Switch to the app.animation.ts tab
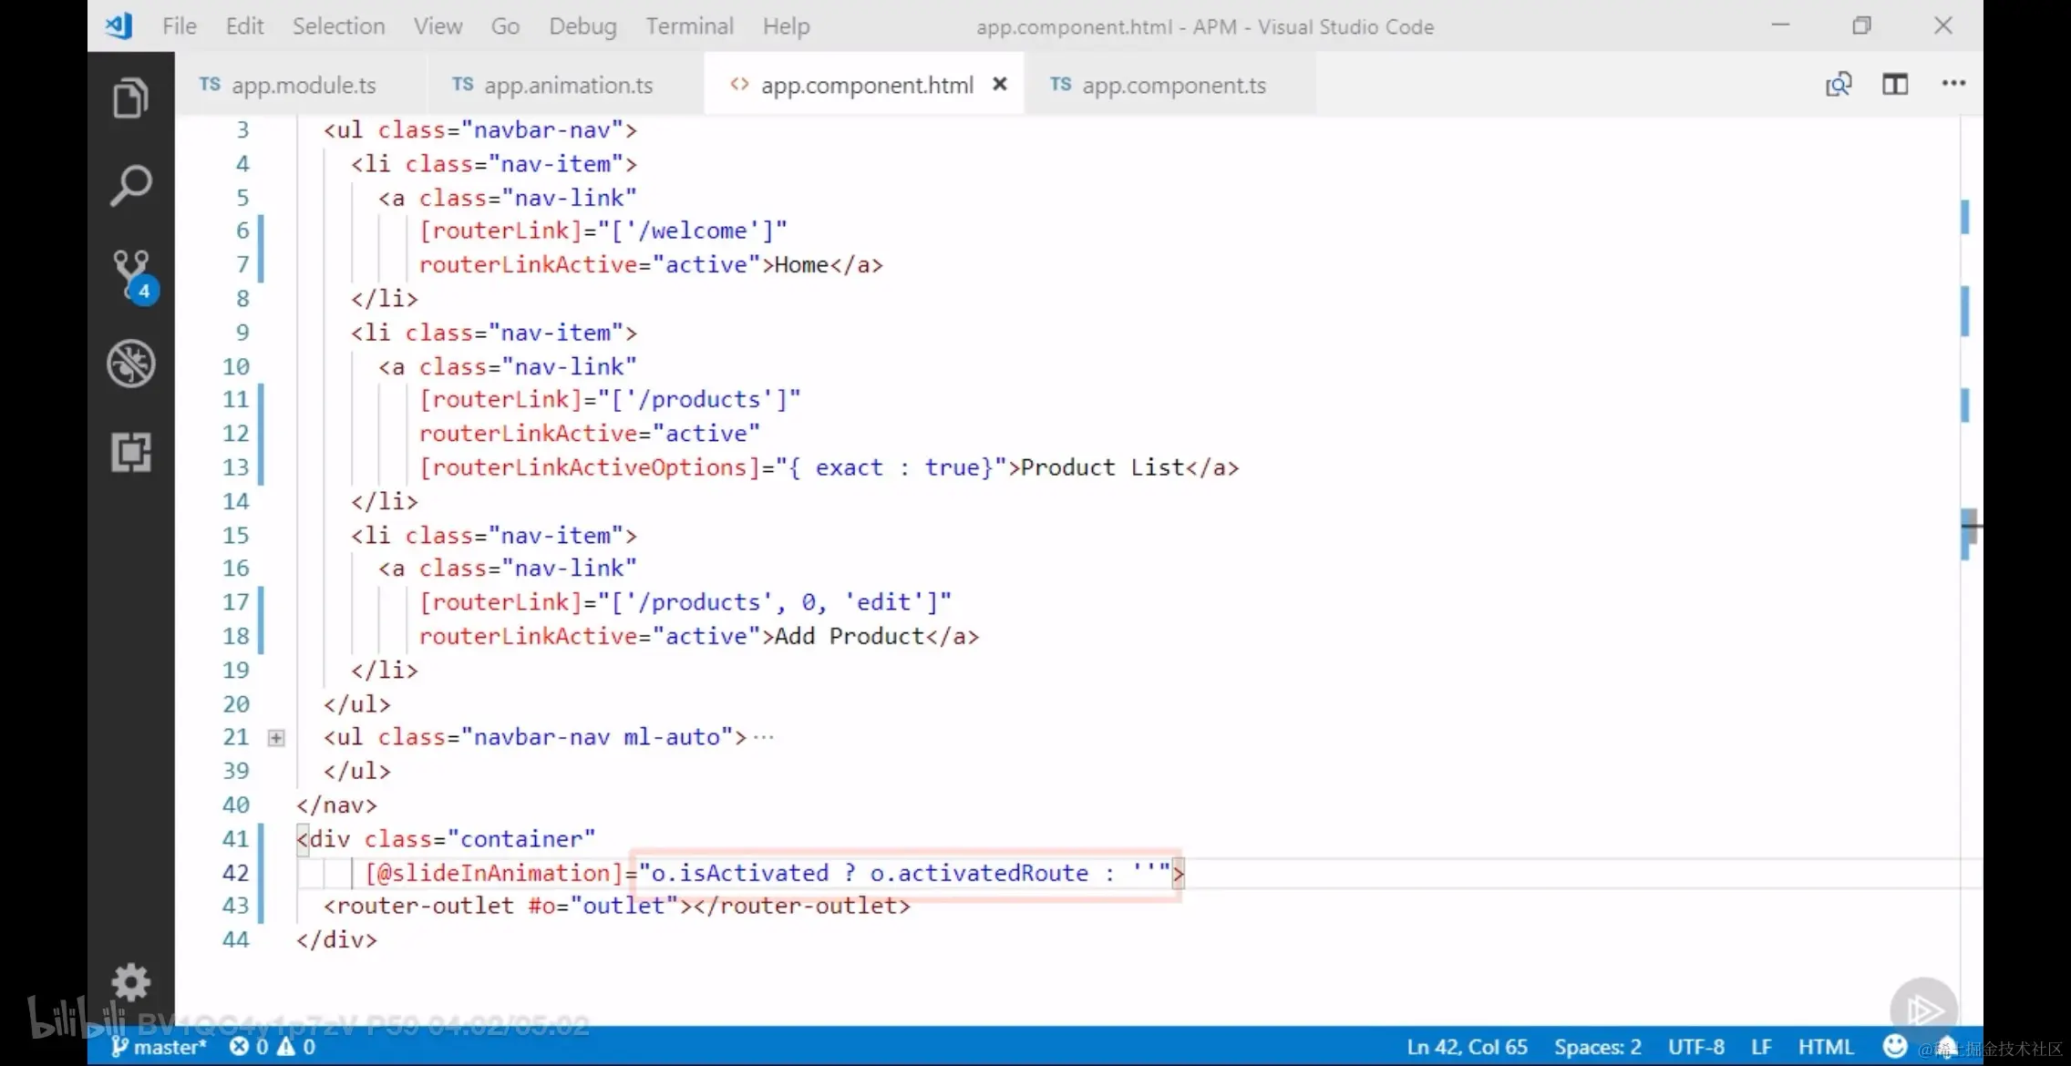2071x1066 pixels. click(565, 85)
